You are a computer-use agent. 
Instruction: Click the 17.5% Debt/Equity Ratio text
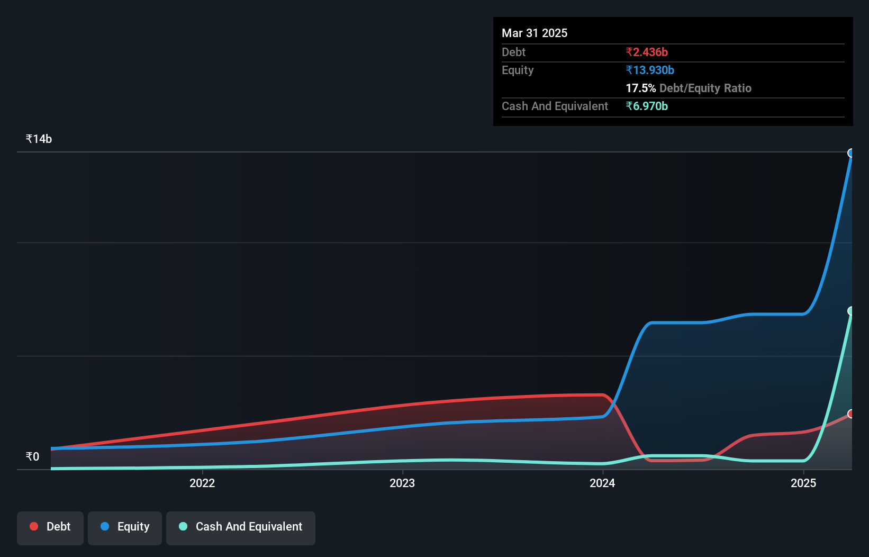click(x=689, y=88)
